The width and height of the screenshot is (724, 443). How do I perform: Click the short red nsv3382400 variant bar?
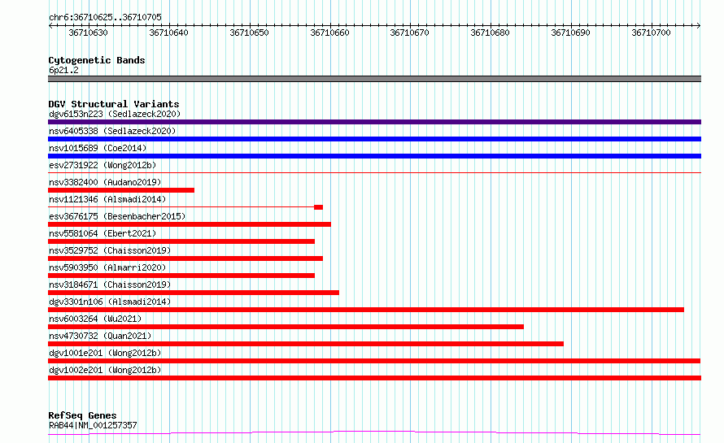point(121,190)
